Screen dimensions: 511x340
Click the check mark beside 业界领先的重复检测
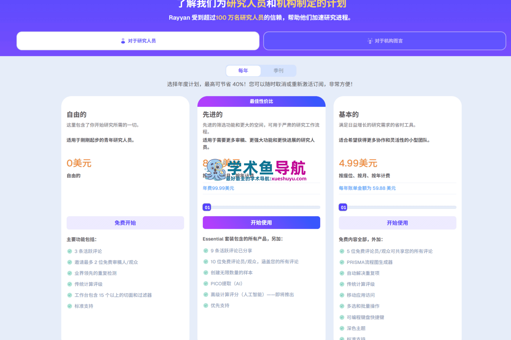pos(70,273)
